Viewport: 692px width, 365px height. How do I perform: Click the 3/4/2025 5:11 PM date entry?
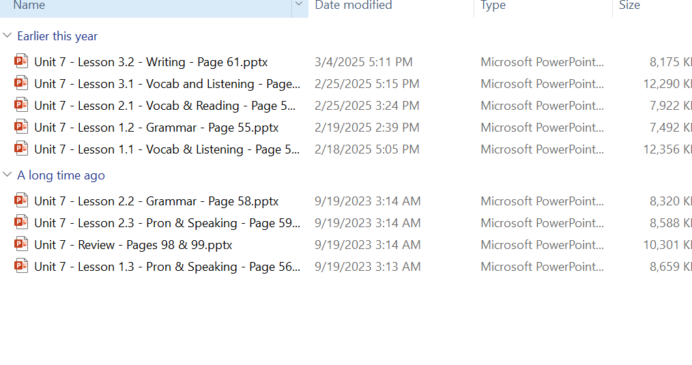[363, 62]
